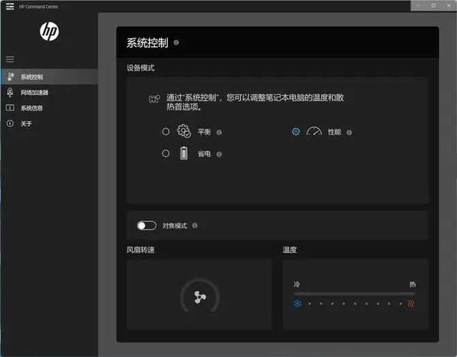Collapse the sidebar with hamburger menu

[10, 59]
